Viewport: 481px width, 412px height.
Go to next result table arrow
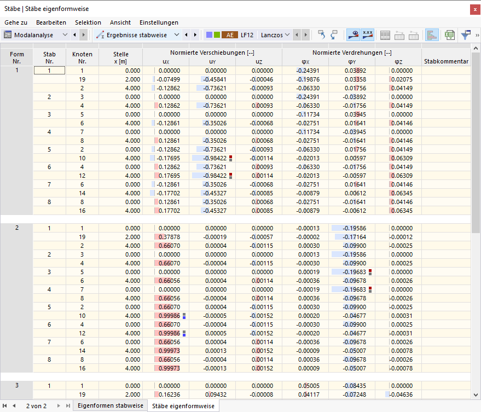point(195,35)
